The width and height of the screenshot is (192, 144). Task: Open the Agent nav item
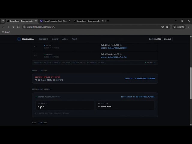point(74,39)
